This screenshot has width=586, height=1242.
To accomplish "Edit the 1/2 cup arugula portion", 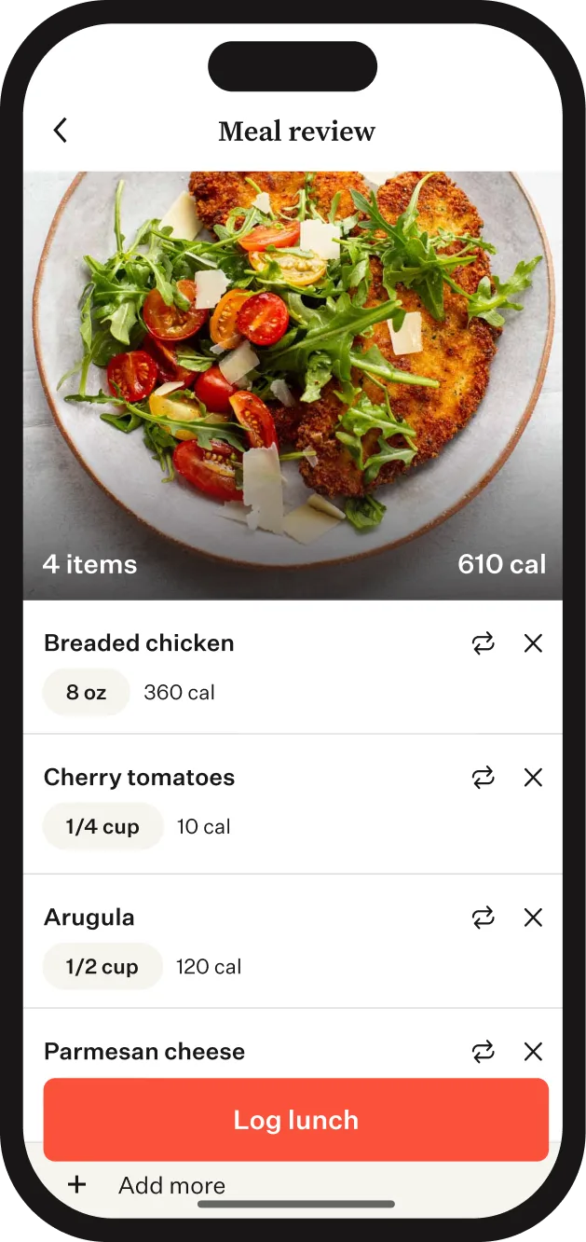I will (102, 967).
